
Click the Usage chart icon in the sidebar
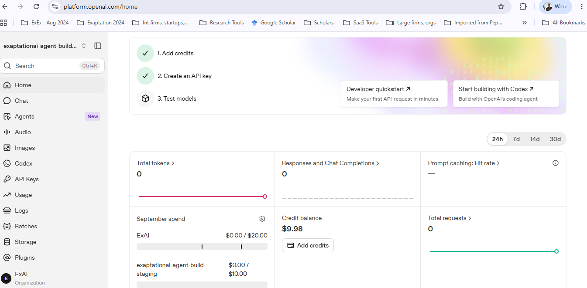[7, 195]
